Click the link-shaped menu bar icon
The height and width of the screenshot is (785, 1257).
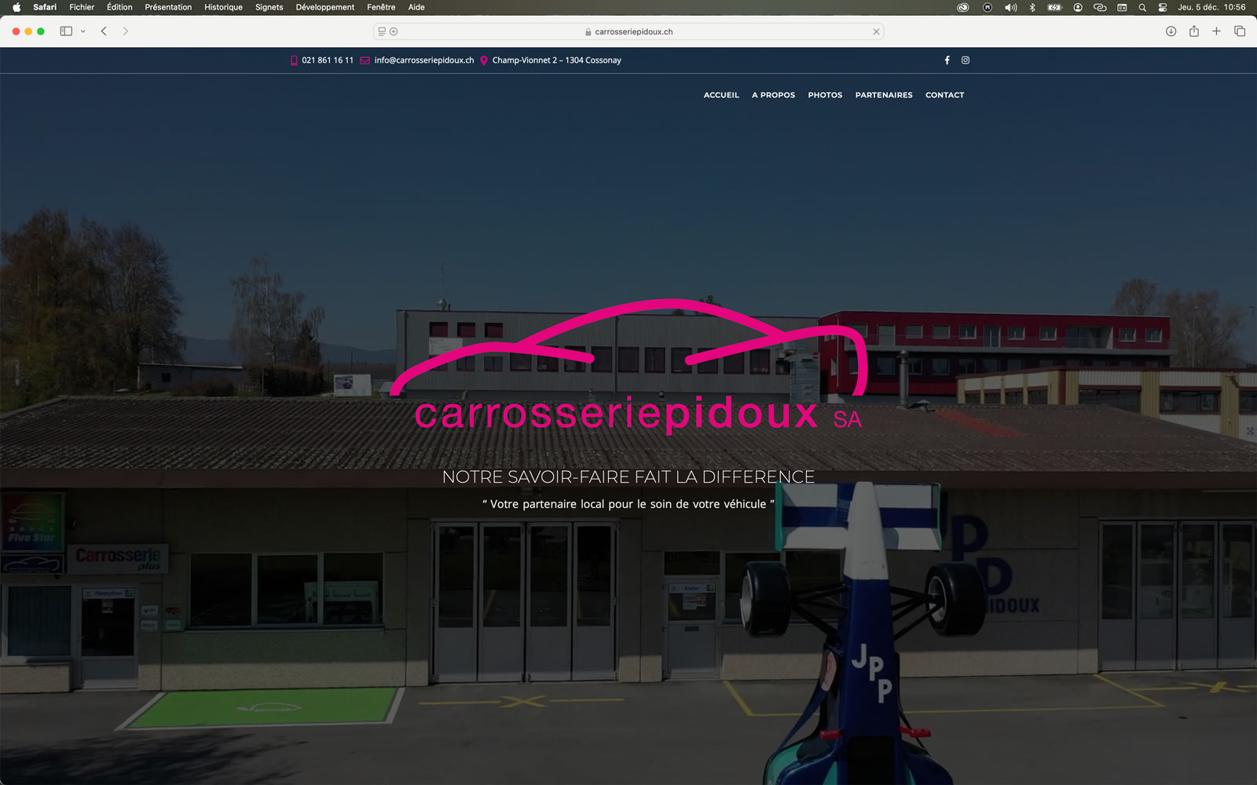[1100, 7]
